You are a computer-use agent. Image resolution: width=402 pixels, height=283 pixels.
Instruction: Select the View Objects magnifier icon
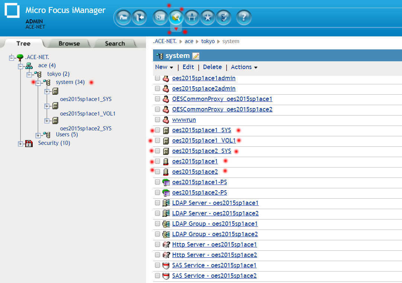176,17
